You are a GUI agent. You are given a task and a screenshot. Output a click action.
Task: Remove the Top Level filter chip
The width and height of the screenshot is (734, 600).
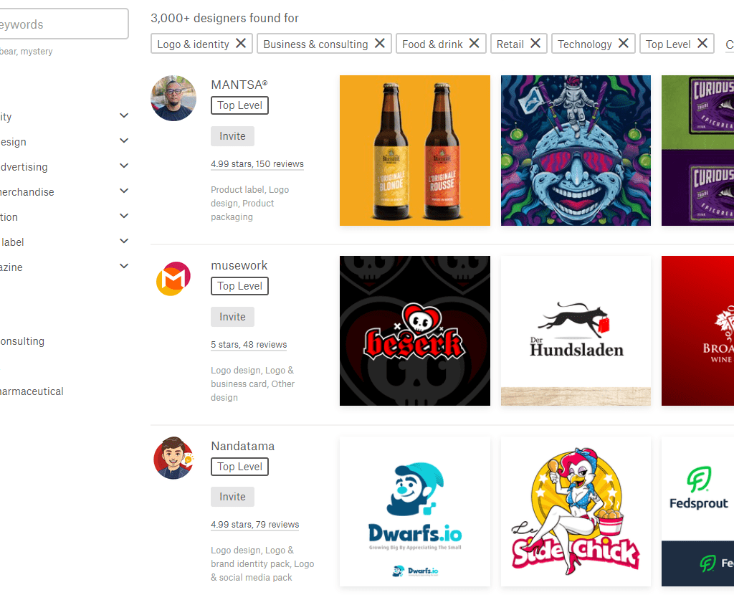[x=702, y=44]
